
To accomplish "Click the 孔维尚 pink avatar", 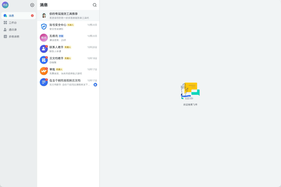I will pos(44,38).
